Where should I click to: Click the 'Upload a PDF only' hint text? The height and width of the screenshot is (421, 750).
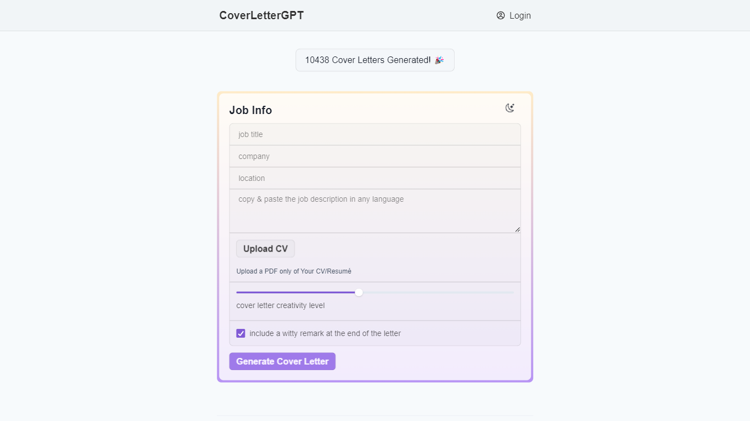[x=294, y=271]
